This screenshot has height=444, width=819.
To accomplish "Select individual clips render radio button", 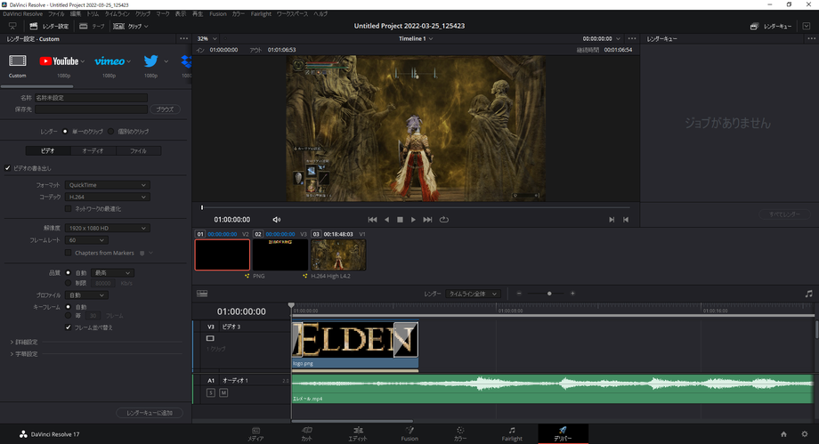I will 110,132.
